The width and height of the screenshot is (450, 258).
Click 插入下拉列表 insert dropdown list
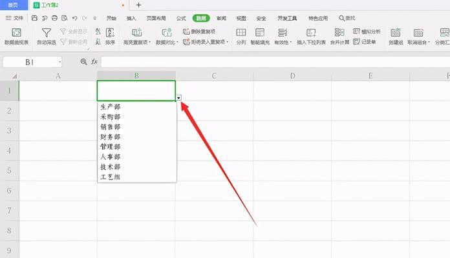pos(311,36)
